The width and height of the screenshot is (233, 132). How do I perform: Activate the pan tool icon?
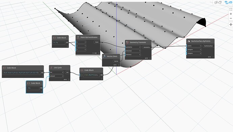(231, 24)
